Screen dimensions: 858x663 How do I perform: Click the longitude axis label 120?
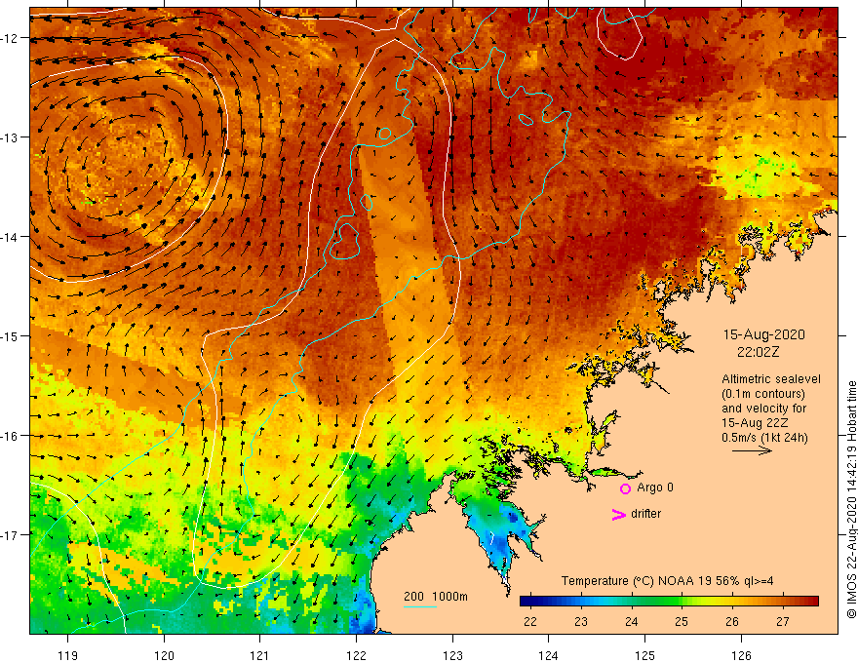coord(164,655)
